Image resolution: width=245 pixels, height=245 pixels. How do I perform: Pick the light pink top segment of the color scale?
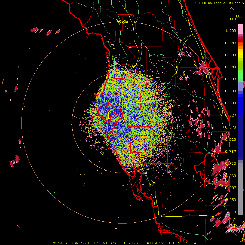[240, 29]
